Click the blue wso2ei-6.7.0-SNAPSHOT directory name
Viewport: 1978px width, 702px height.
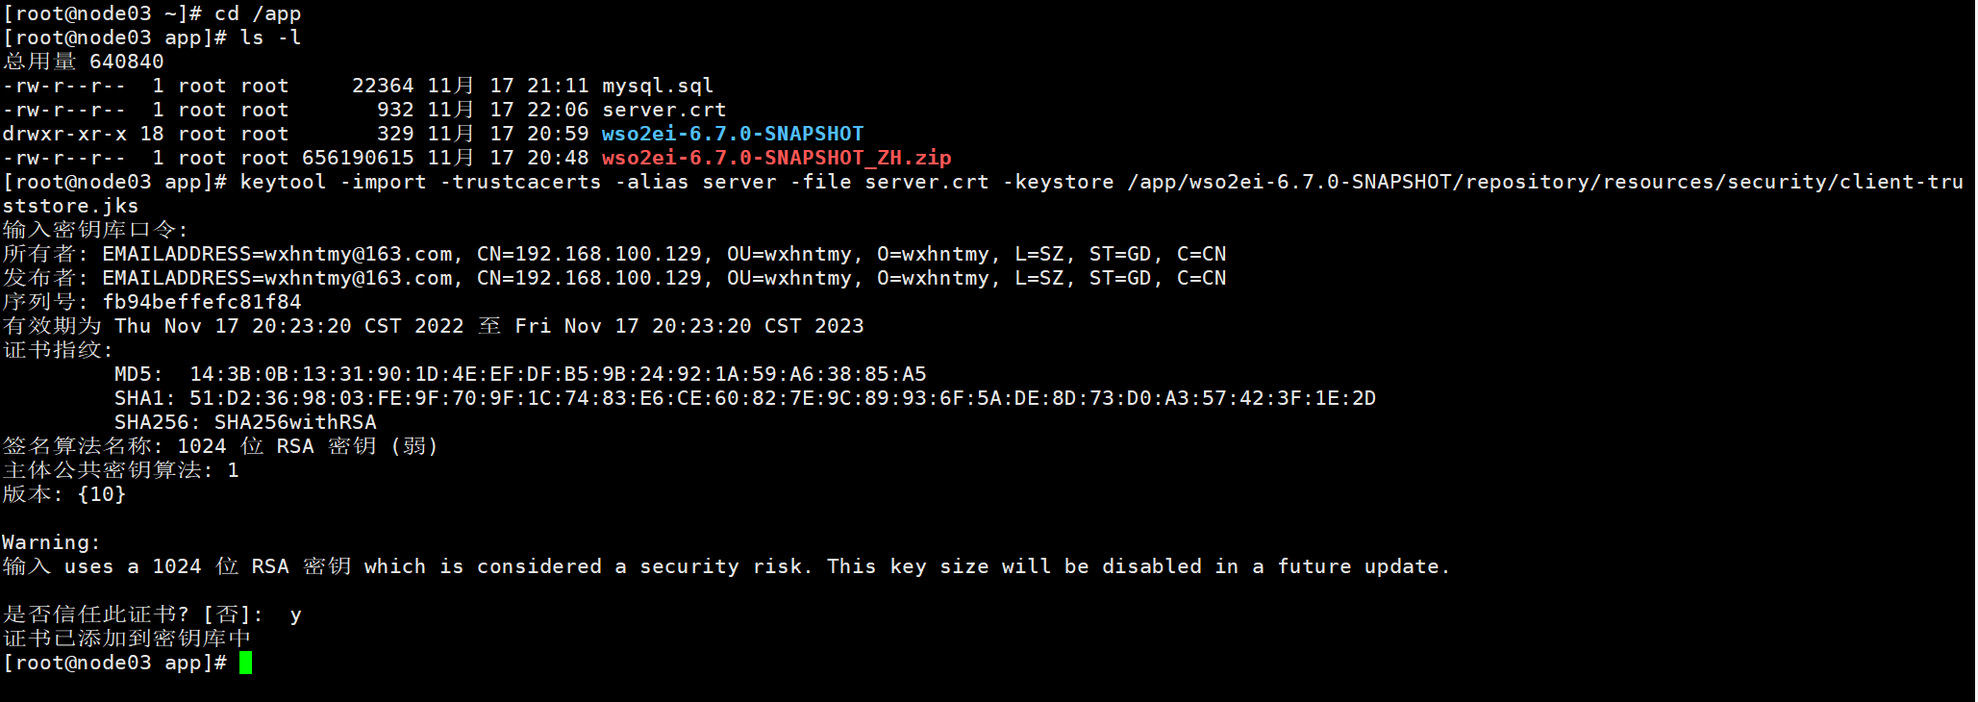pos(733,134)
